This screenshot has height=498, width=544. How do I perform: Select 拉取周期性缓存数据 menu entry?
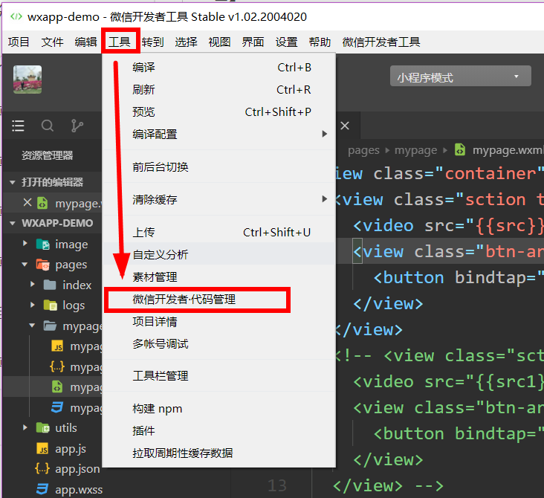pos(219,453)
